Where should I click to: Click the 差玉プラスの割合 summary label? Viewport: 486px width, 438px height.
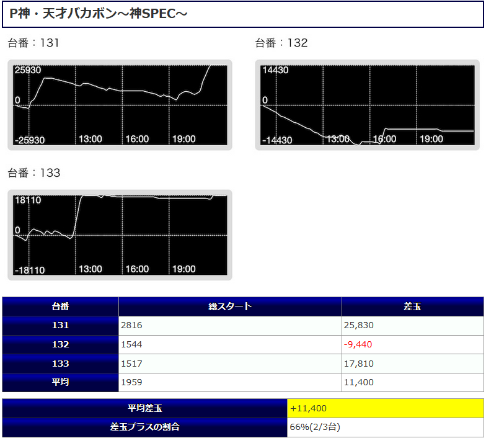pos(144,427)
